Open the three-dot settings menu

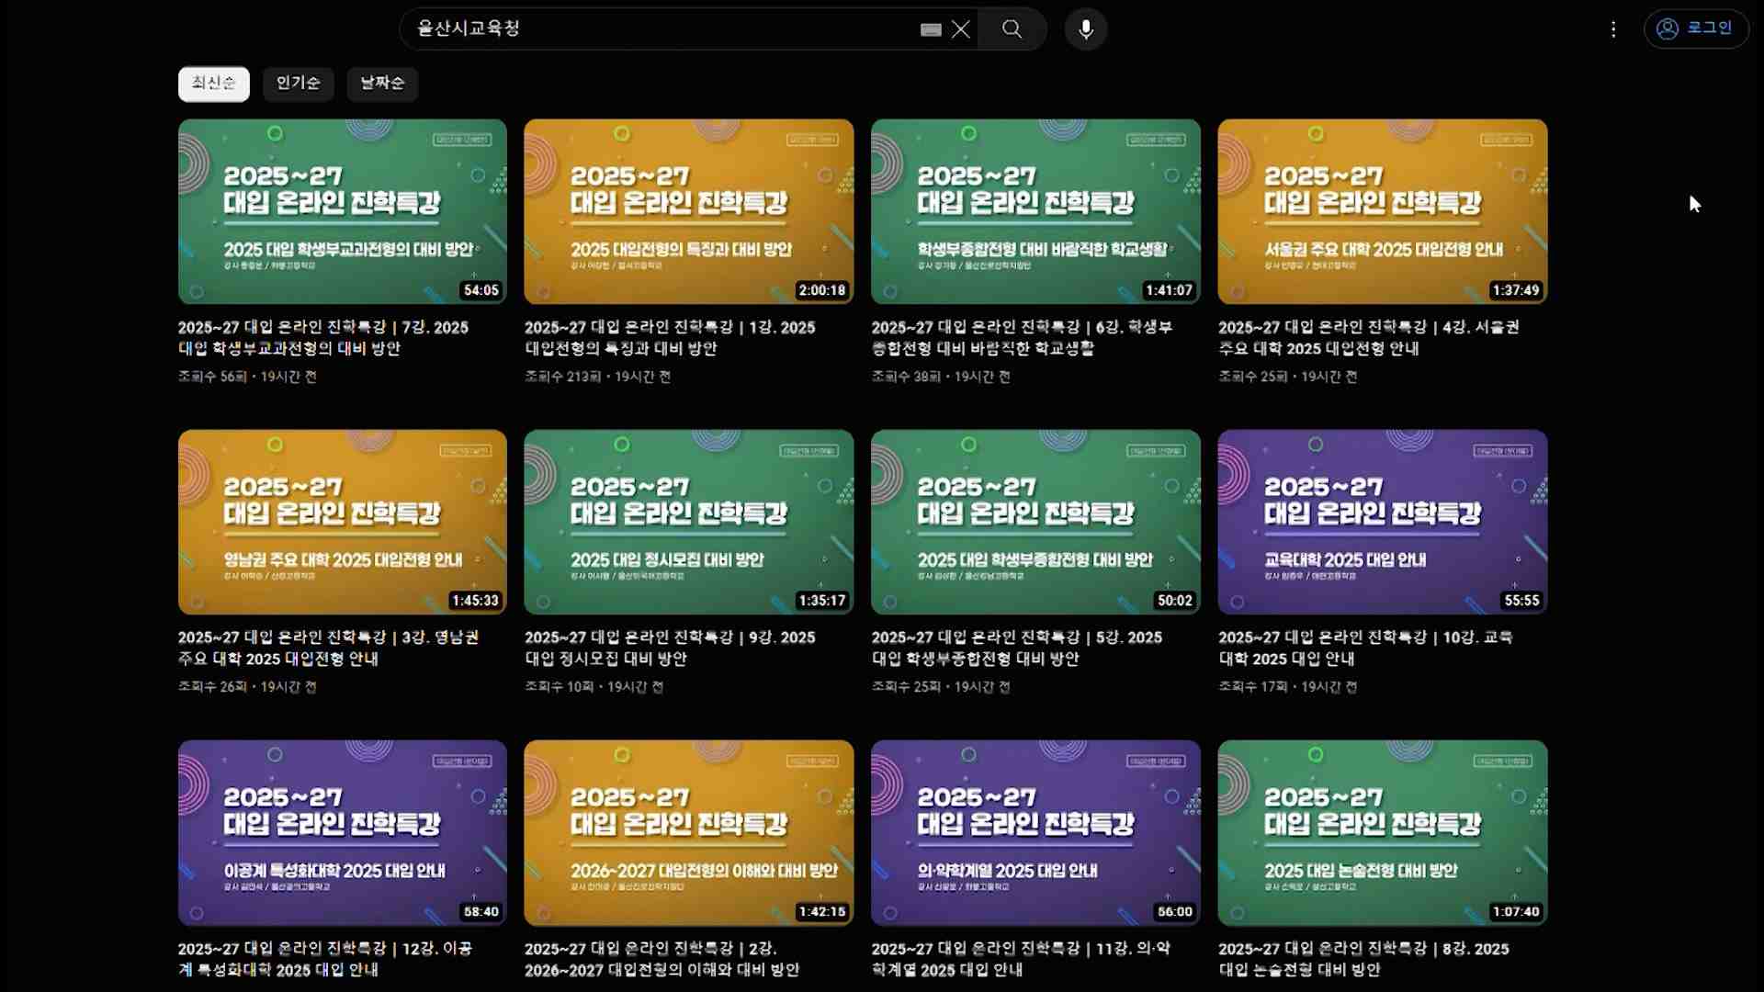1613,29
